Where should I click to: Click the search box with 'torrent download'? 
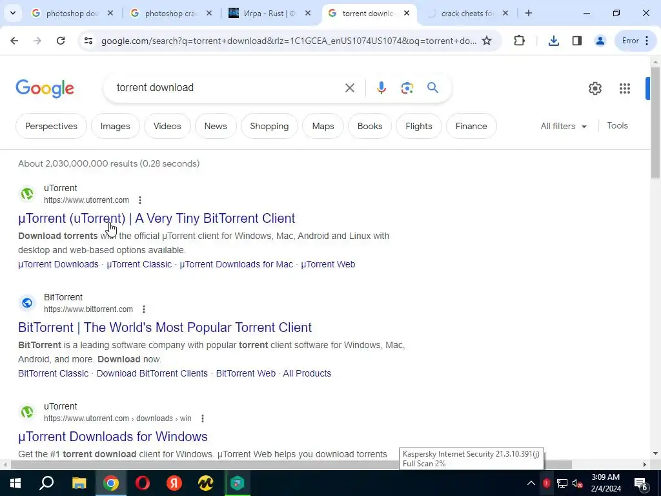[x=228, y=88]
